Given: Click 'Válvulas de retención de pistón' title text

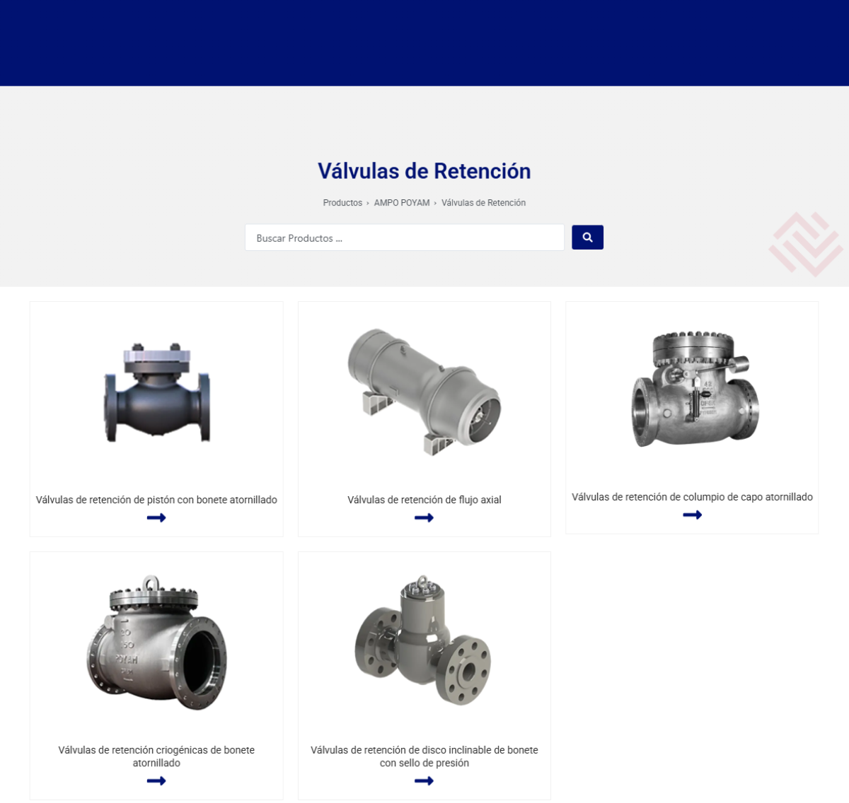Looking at the screenshot, I should point(156,500).
